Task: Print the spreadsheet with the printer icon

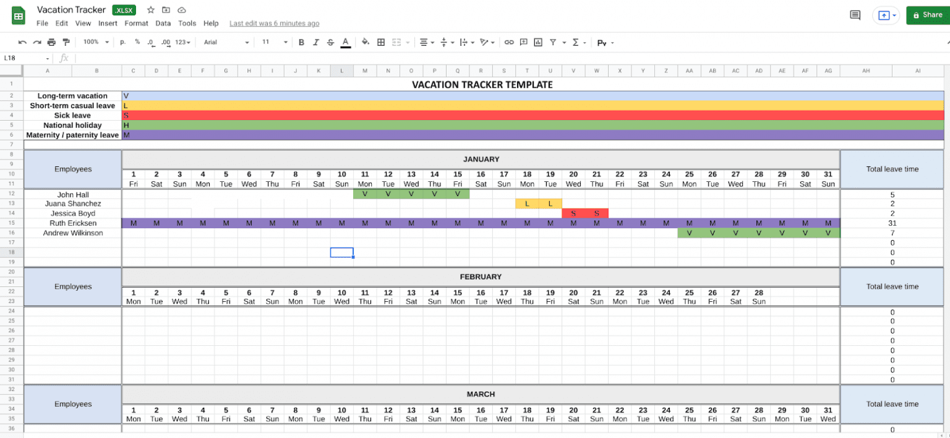Action: [51, 42]
